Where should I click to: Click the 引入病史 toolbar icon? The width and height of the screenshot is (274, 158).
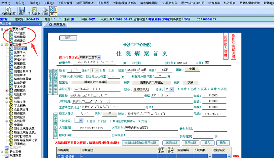point(34,11)
